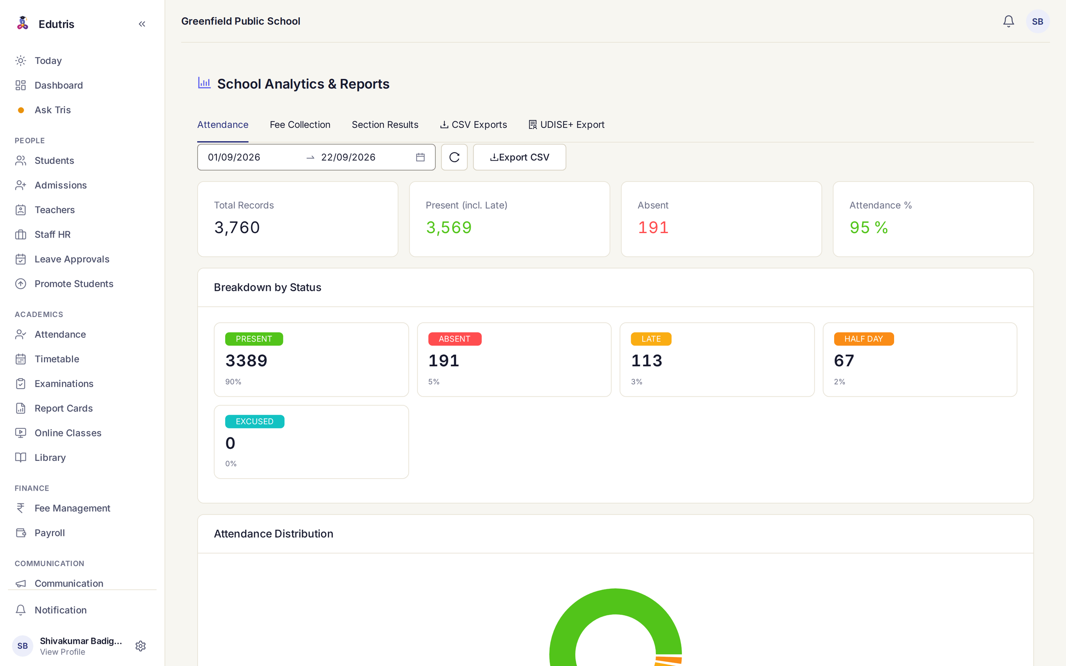The width and height of the screenshot is (1066, 666).
Task: Click the HALF DAY status card
Action: coord(919,360)
